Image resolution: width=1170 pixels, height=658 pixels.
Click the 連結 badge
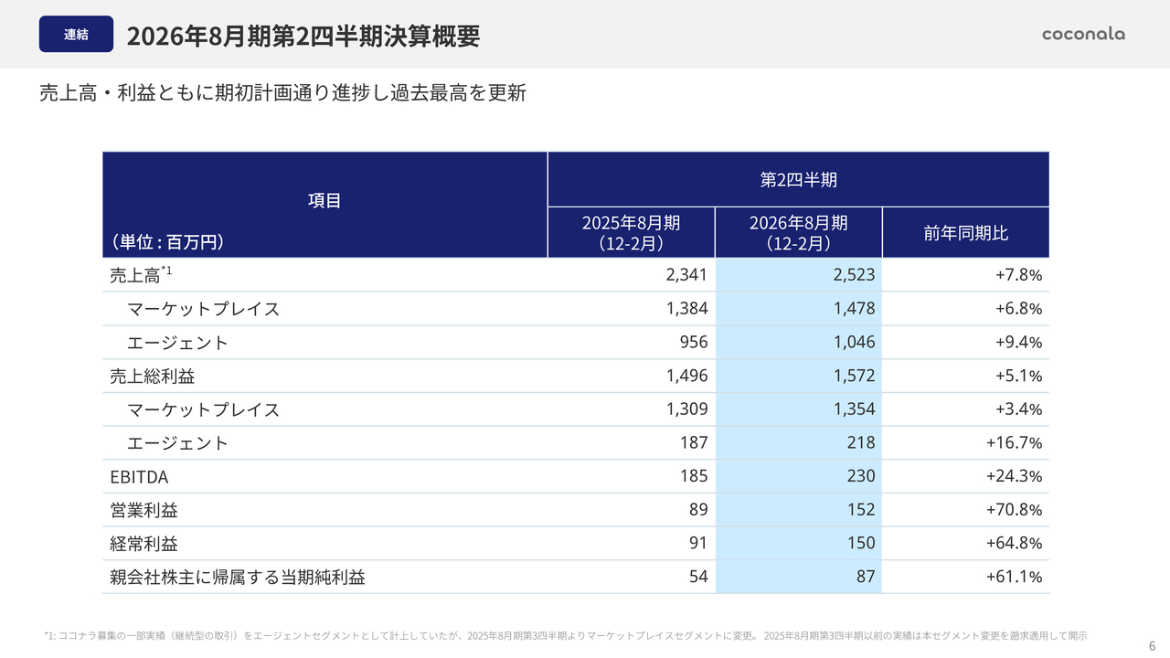point(76,35)
